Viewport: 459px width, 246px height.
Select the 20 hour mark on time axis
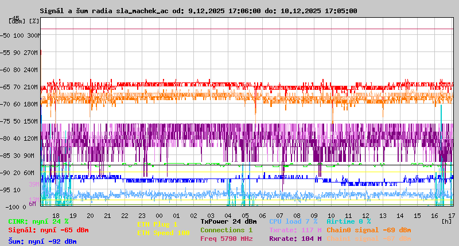(91, 216)
